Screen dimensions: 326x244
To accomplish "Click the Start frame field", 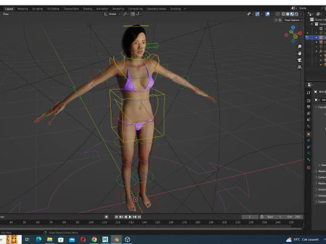I will pyautogui.click(x=274, y=217).
